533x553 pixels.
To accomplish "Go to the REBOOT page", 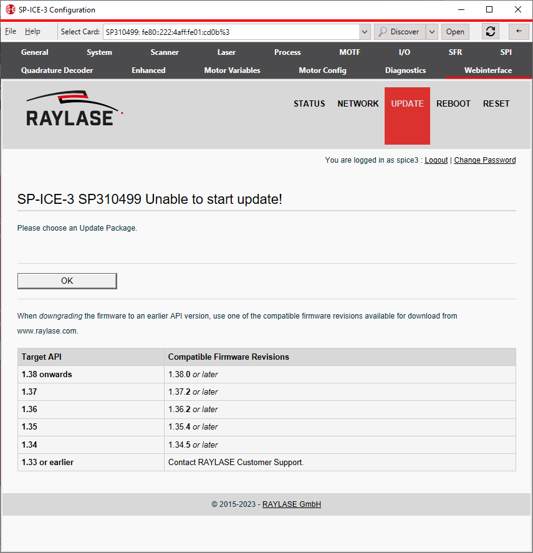I will (453, 103).
